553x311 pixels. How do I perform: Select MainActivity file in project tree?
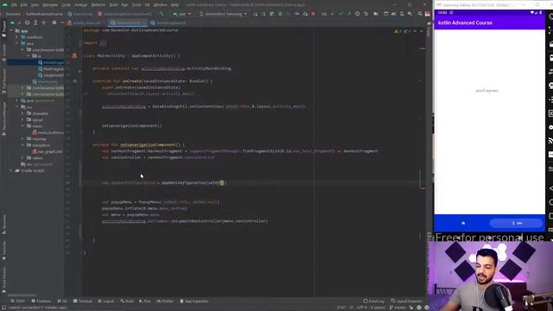coord(45,81)
